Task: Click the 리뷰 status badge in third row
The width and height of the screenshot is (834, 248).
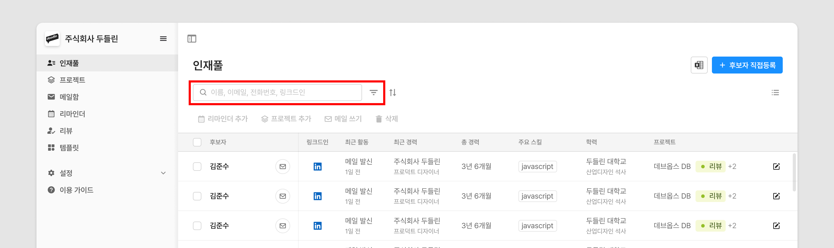Action: pyautogui.click(x=711, y=226)
